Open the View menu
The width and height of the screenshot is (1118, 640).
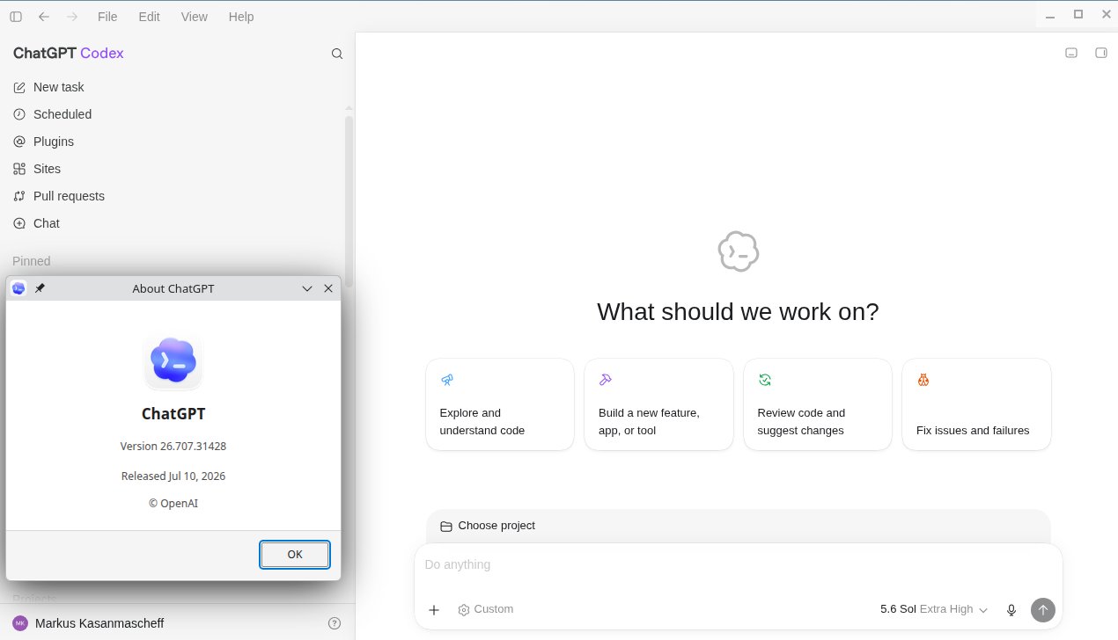click(195, 17)
